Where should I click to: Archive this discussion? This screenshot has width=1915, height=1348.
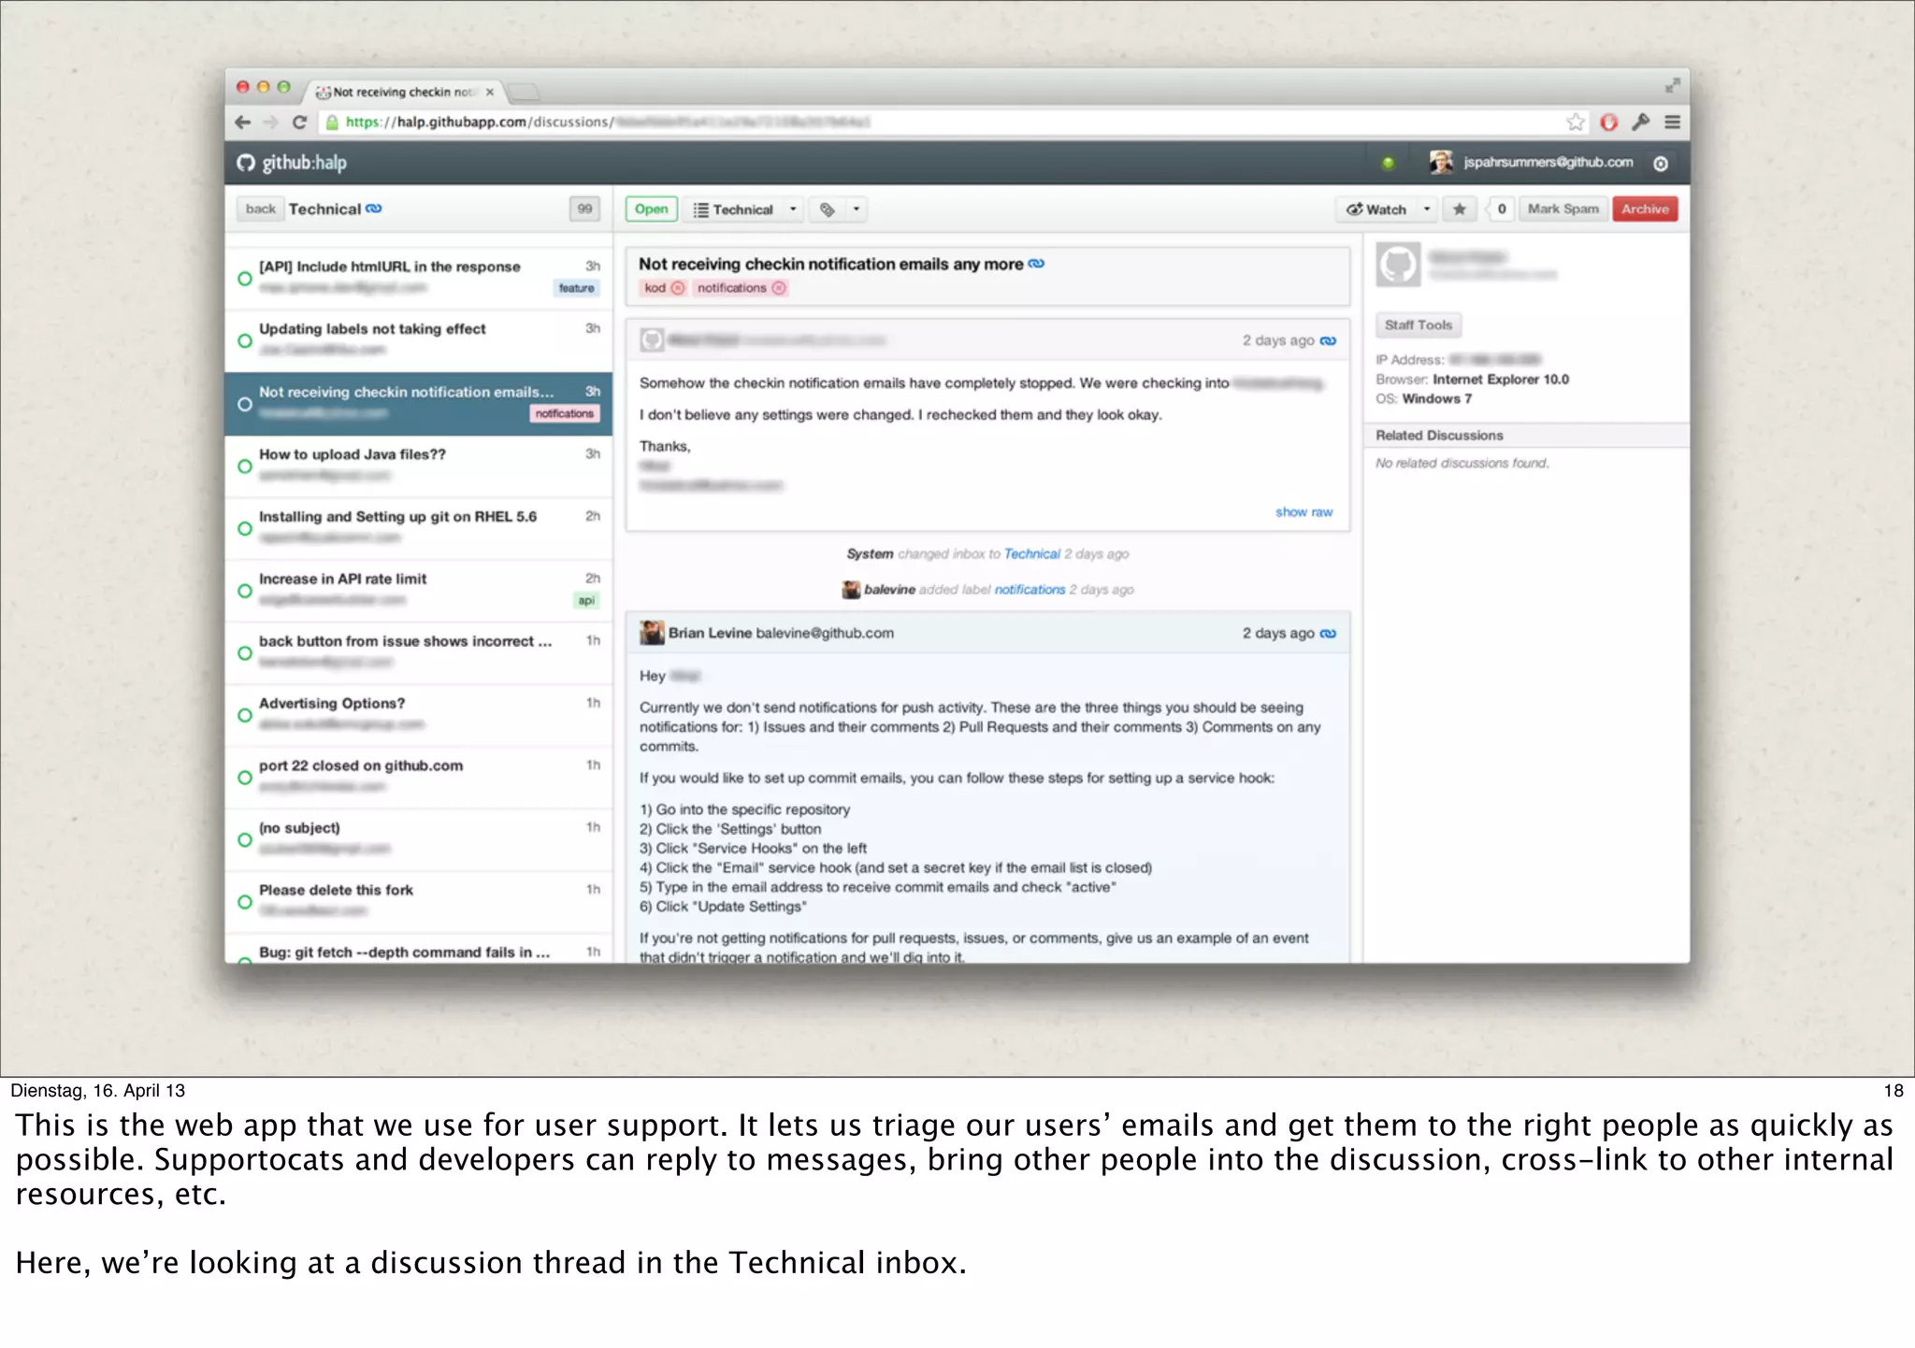coord(1645,209)
